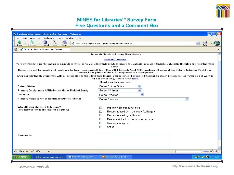Click the third component bar icon
Image resolution: width=234 pixels, height=175 pixels.
27,151
